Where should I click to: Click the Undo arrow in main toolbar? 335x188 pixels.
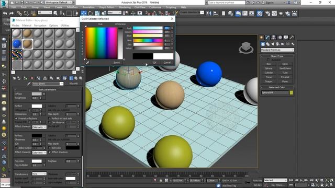[5, 13]
